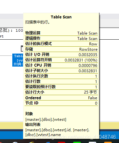Click the 节点 ID row
The image size is (119, 143).
(x=61, y=103)
